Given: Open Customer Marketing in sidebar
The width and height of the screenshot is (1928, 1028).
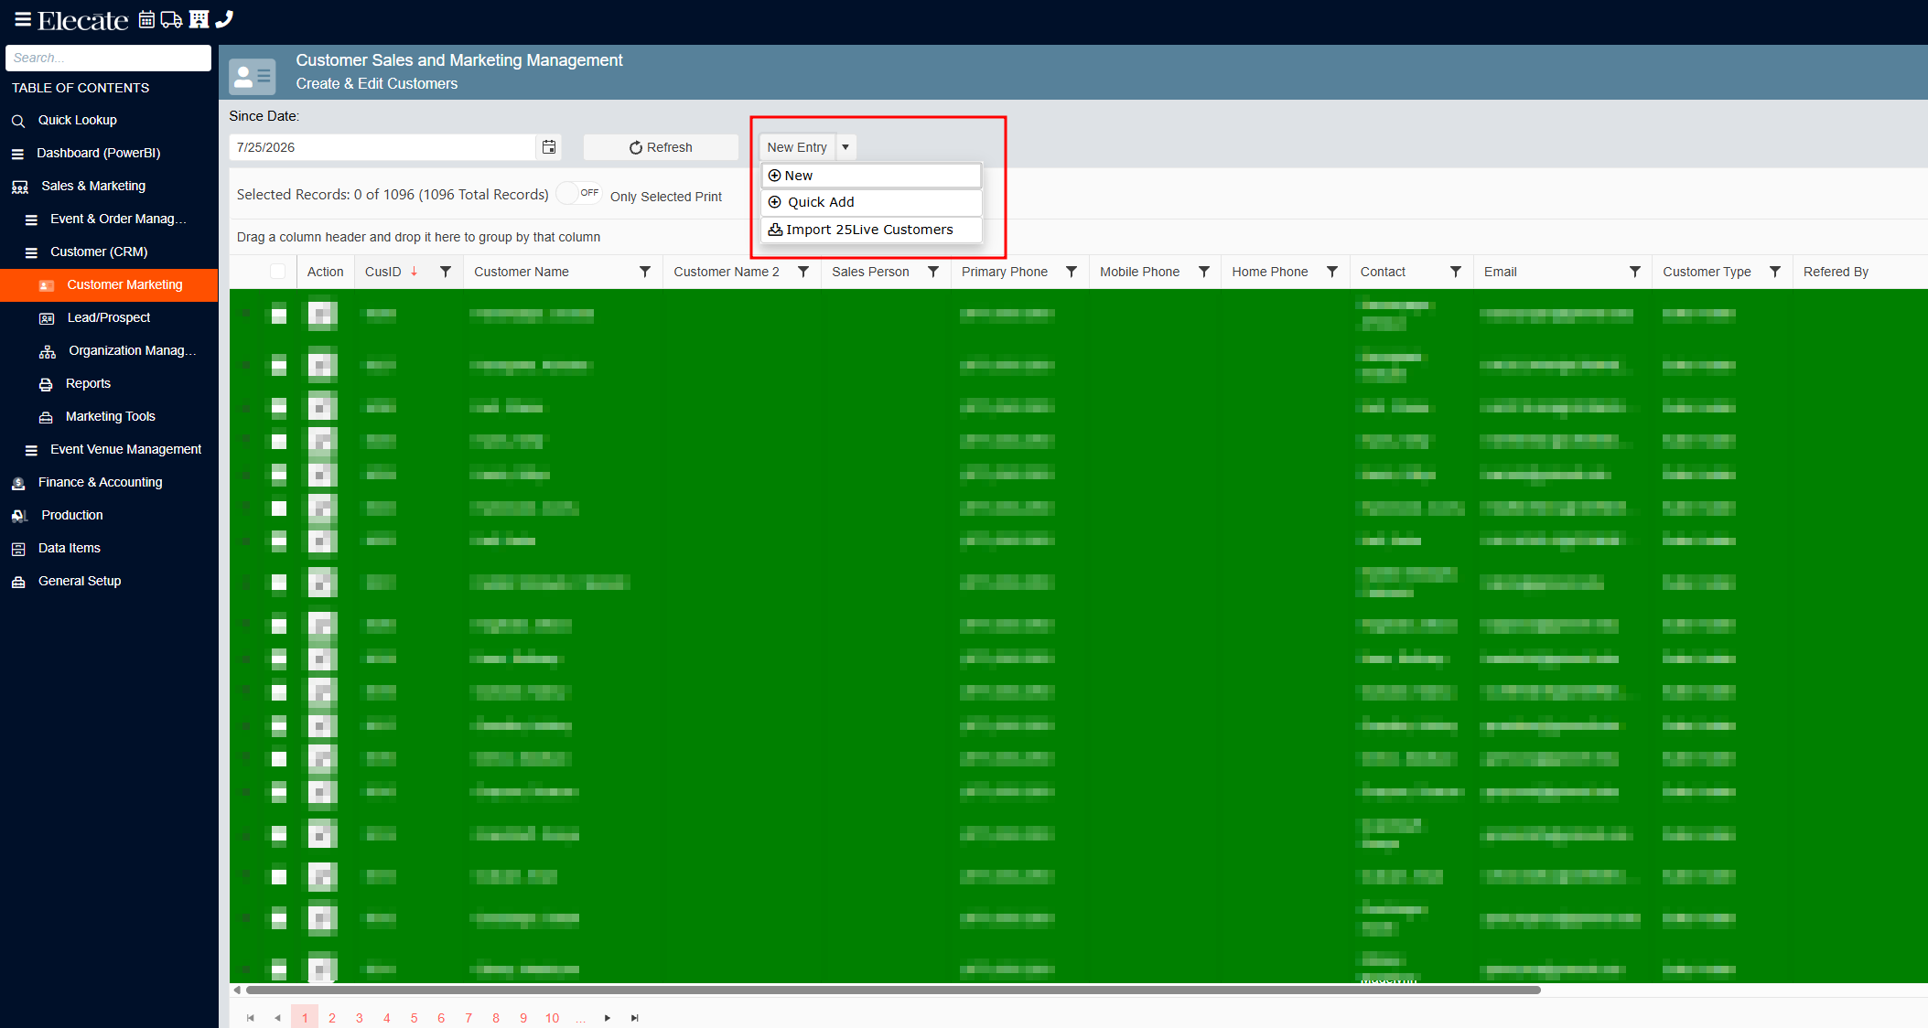Looking at the screenshot, I should (109, 284).
